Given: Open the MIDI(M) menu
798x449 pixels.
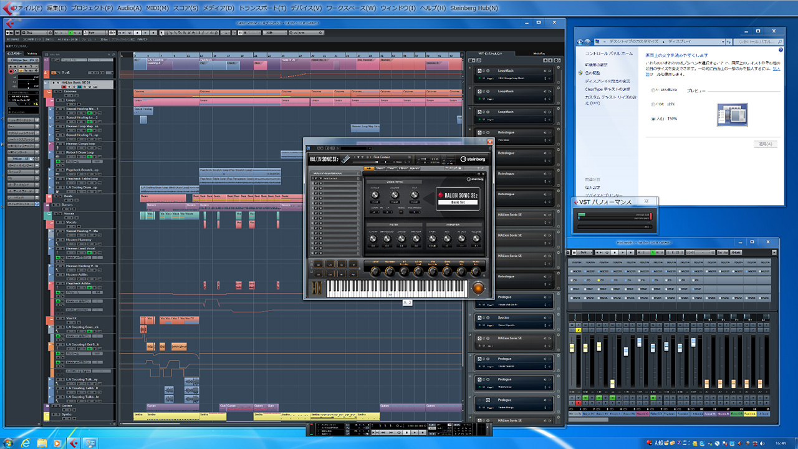Looking at the screenshot, I should point(157,8).
